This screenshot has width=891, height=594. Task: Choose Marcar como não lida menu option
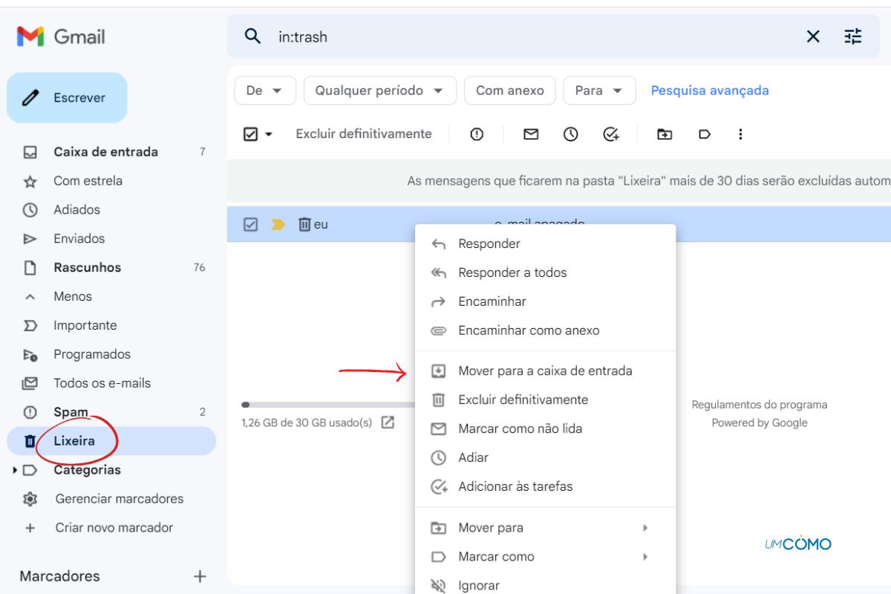[520, 428]
